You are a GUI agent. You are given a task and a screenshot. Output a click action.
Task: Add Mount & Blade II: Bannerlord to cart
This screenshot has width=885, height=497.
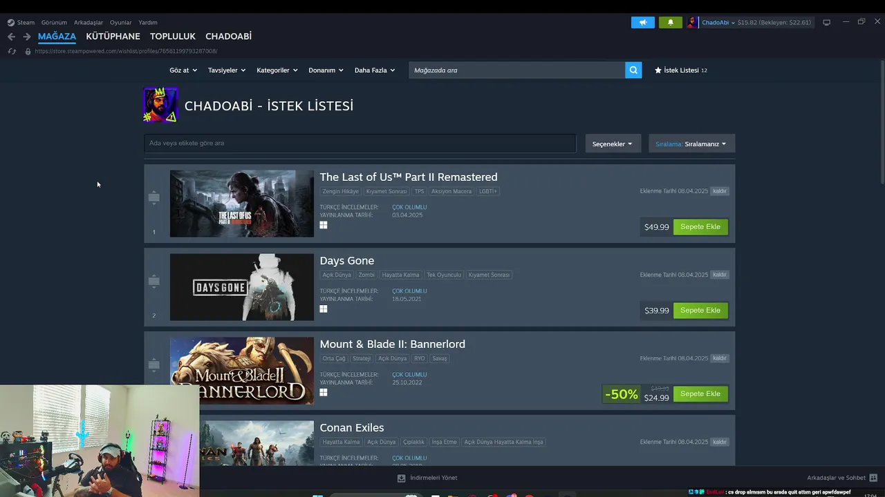click(700, 393)
